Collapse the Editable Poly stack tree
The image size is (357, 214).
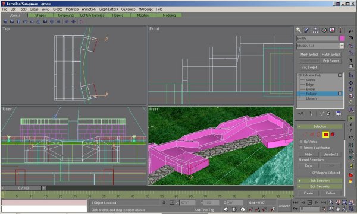tap(300, 75)
